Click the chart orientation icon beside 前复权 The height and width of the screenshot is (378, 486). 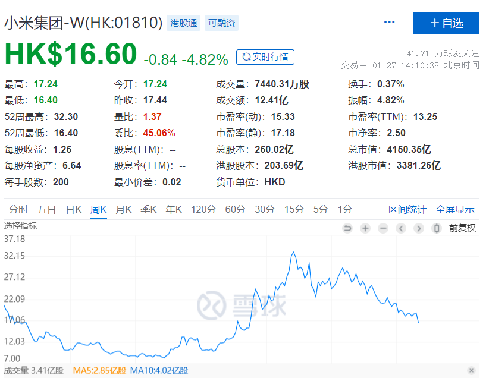[437, 228]
